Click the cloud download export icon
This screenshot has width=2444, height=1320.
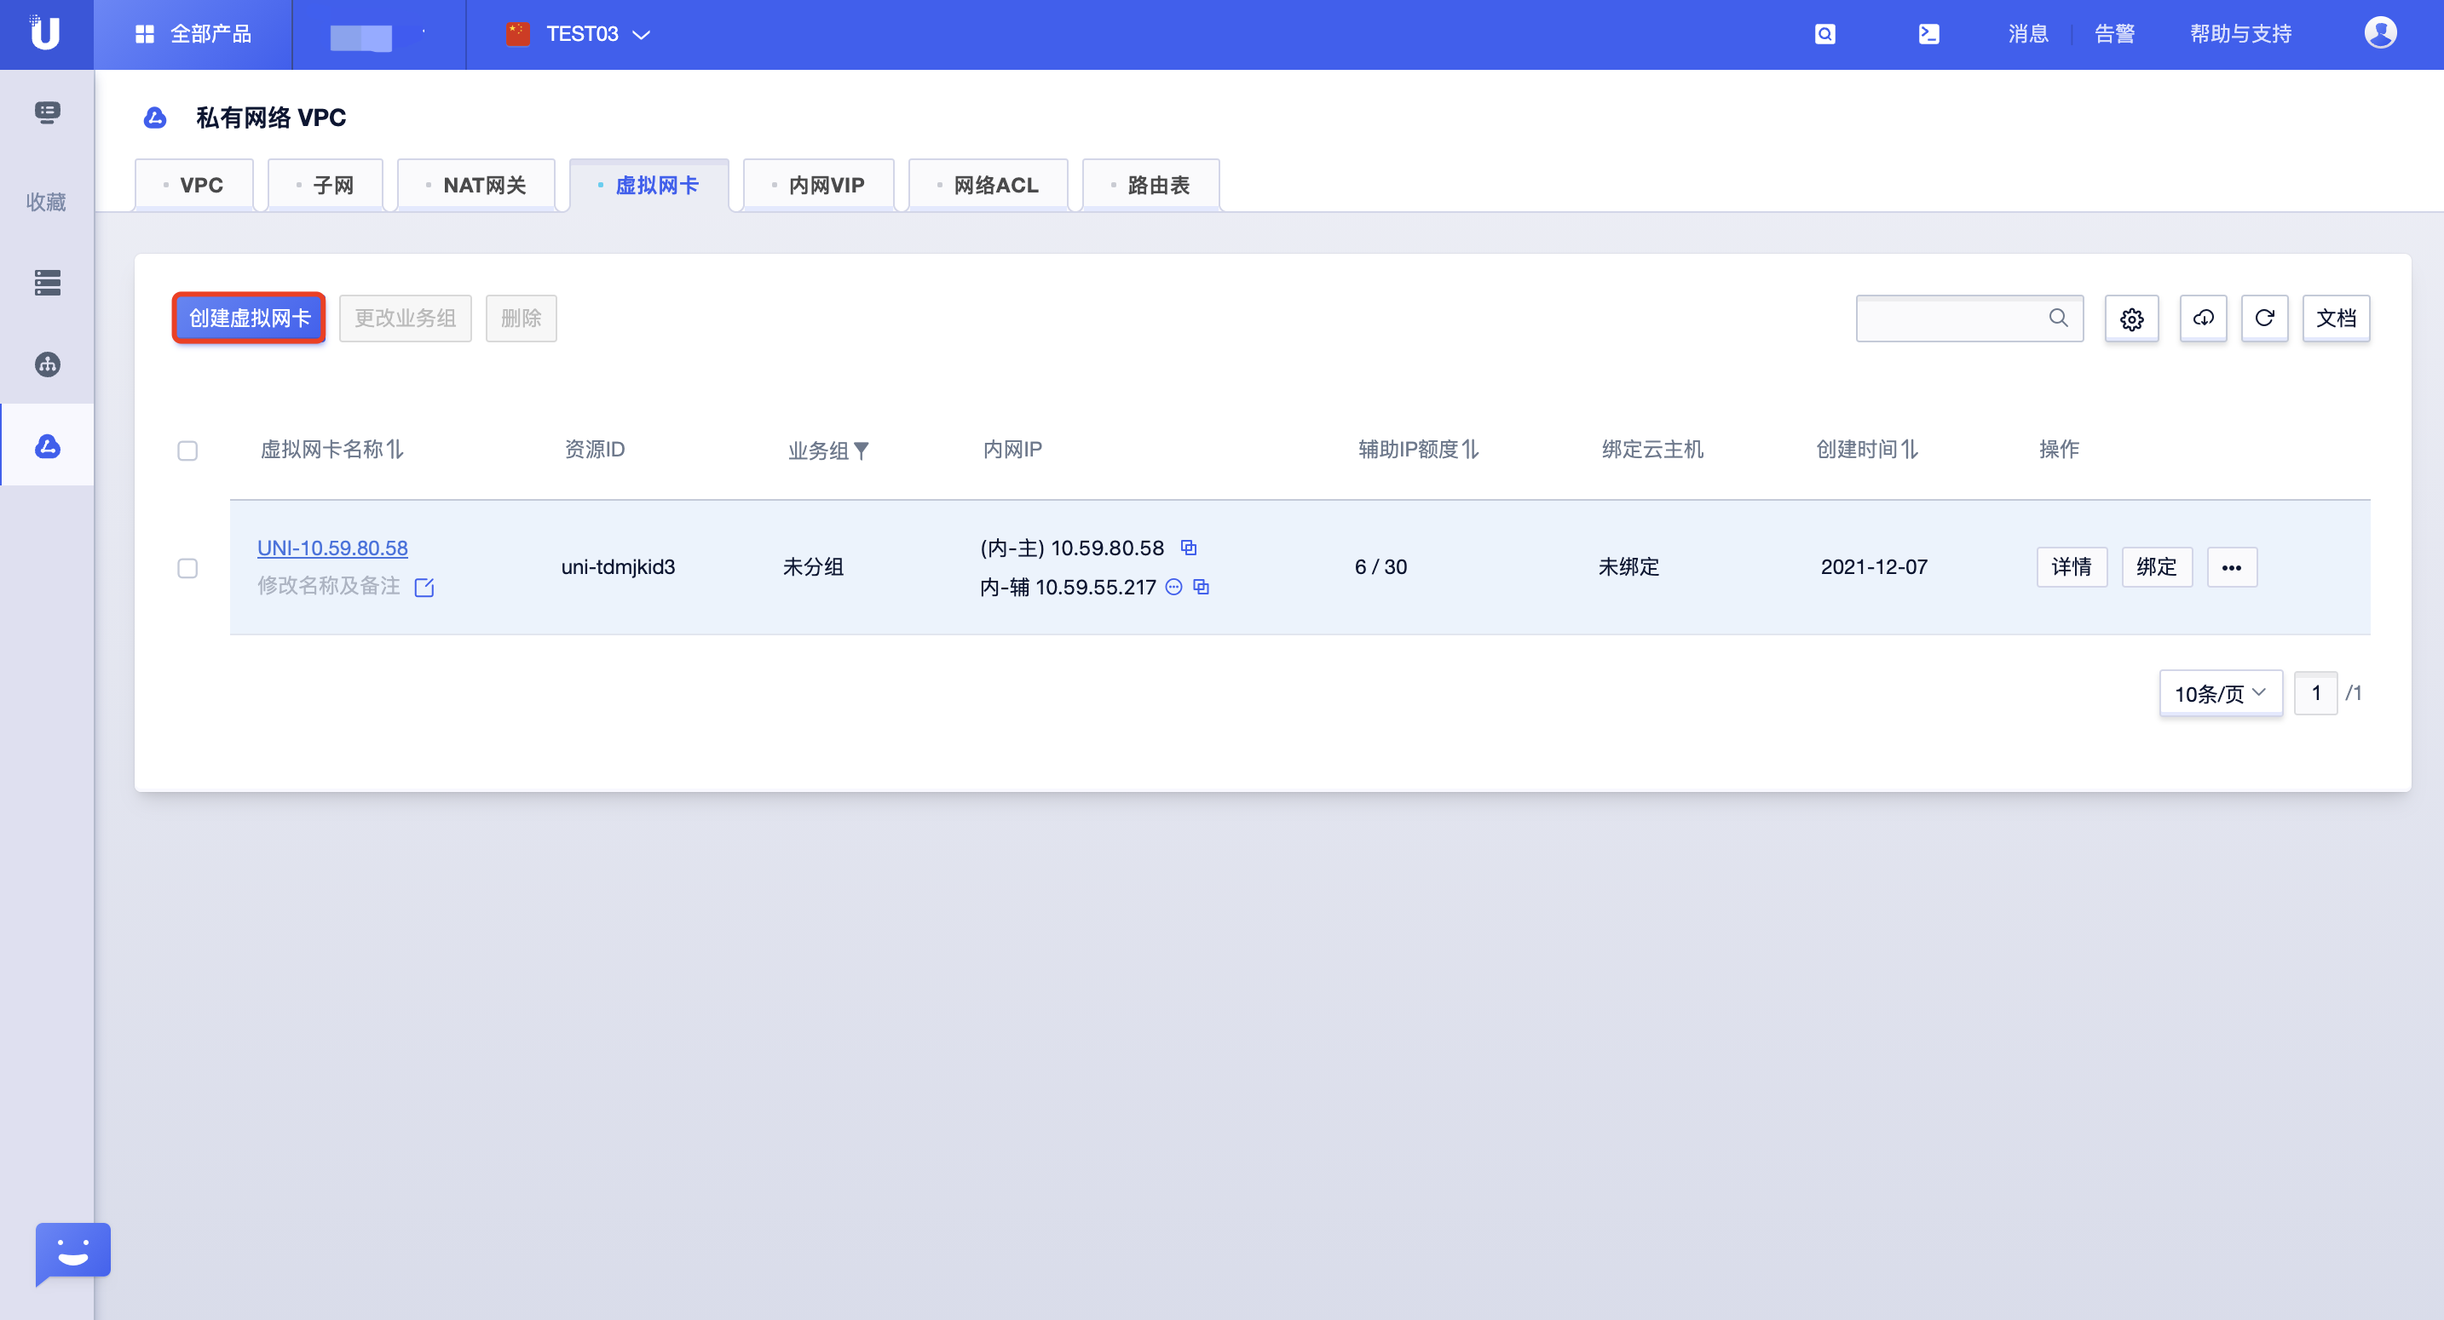(x=2203, y=318)
